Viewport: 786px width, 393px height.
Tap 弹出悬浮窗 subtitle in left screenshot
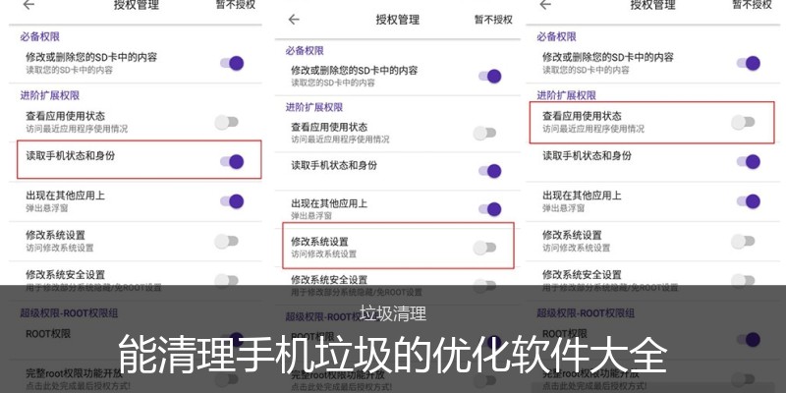point(47,208)
